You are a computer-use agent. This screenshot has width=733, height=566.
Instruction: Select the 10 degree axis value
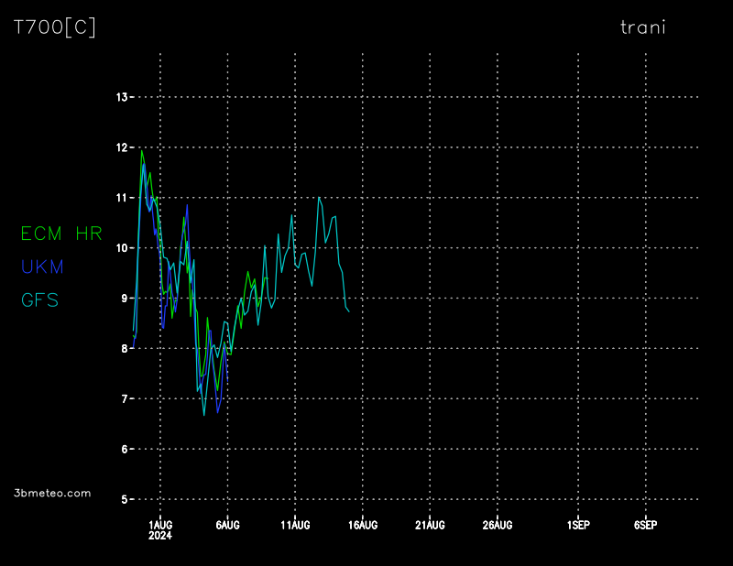pyautogui.click(x=121, y=248)
